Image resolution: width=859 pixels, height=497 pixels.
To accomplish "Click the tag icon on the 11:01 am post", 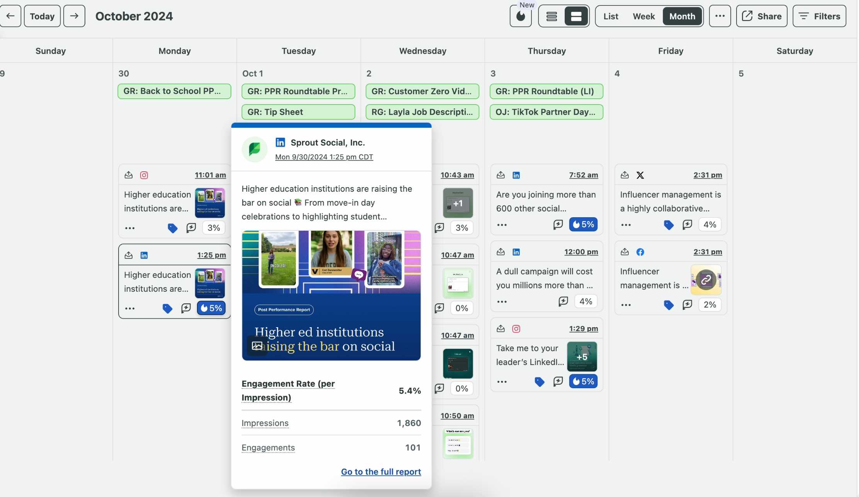I will [x=172, y=228].
